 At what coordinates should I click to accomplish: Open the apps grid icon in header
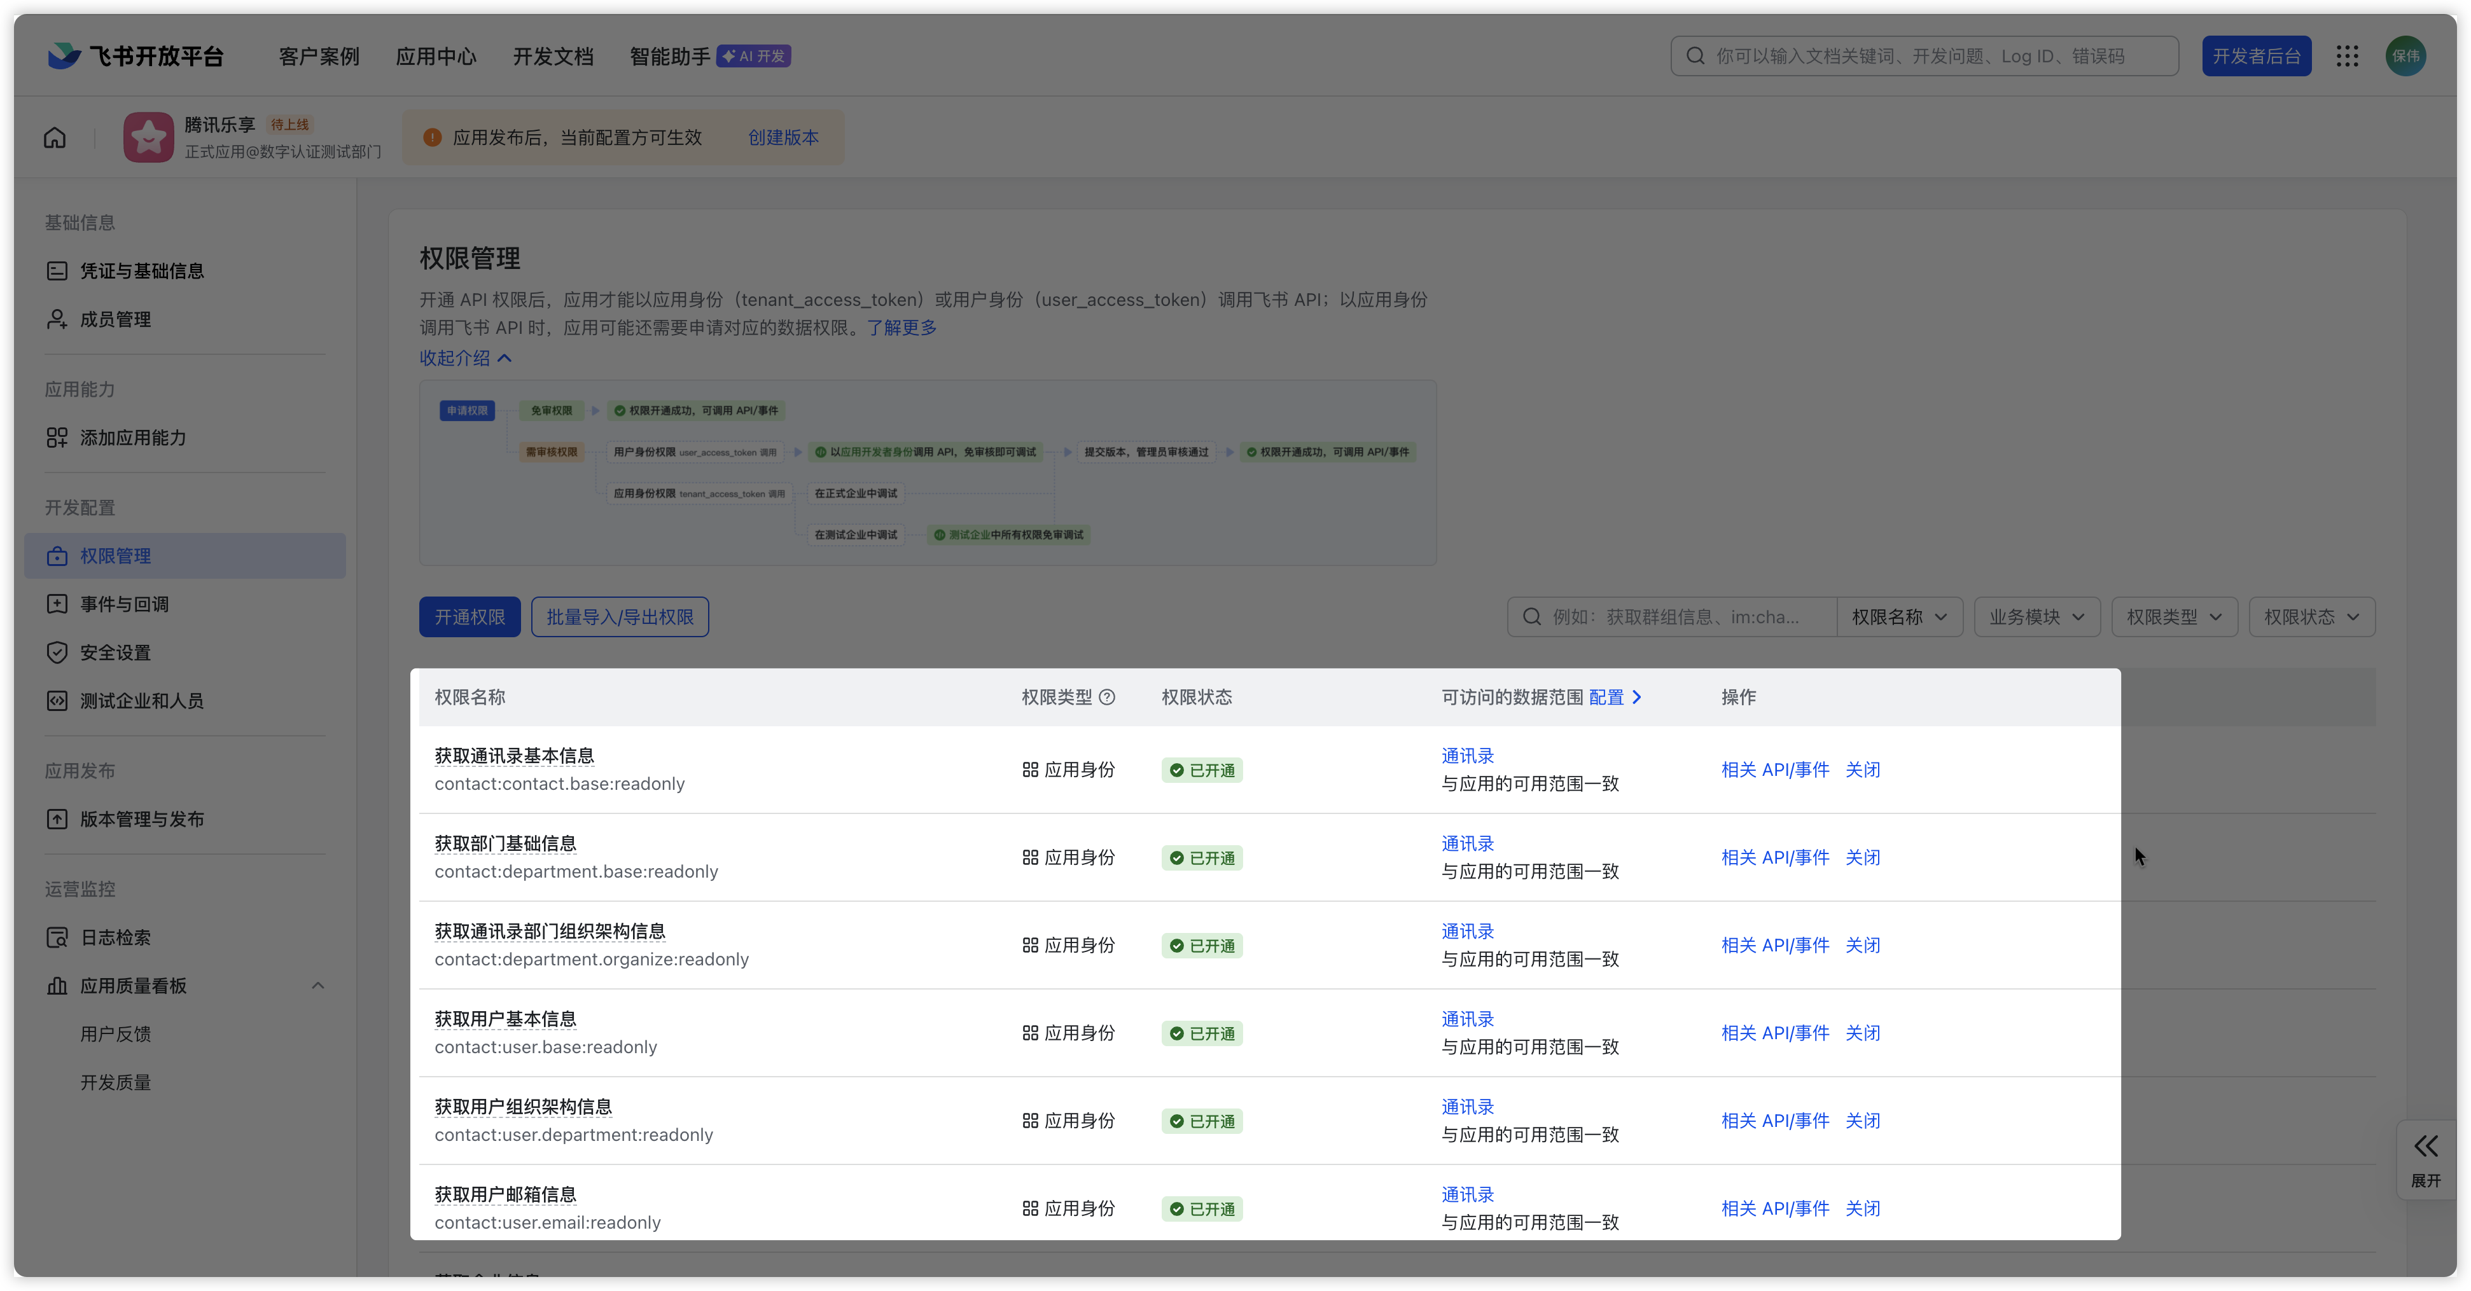(x=2346, y=55)
